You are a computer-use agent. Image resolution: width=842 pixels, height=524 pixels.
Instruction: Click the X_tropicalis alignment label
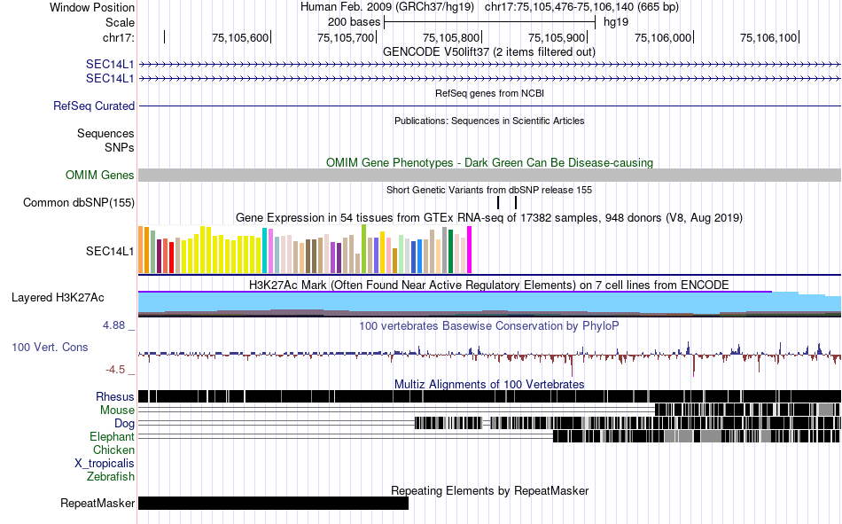(105, 464)
